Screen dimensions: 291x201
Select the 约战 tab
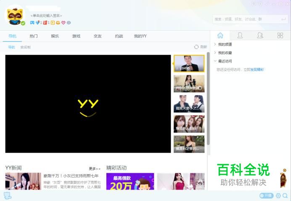119,36
